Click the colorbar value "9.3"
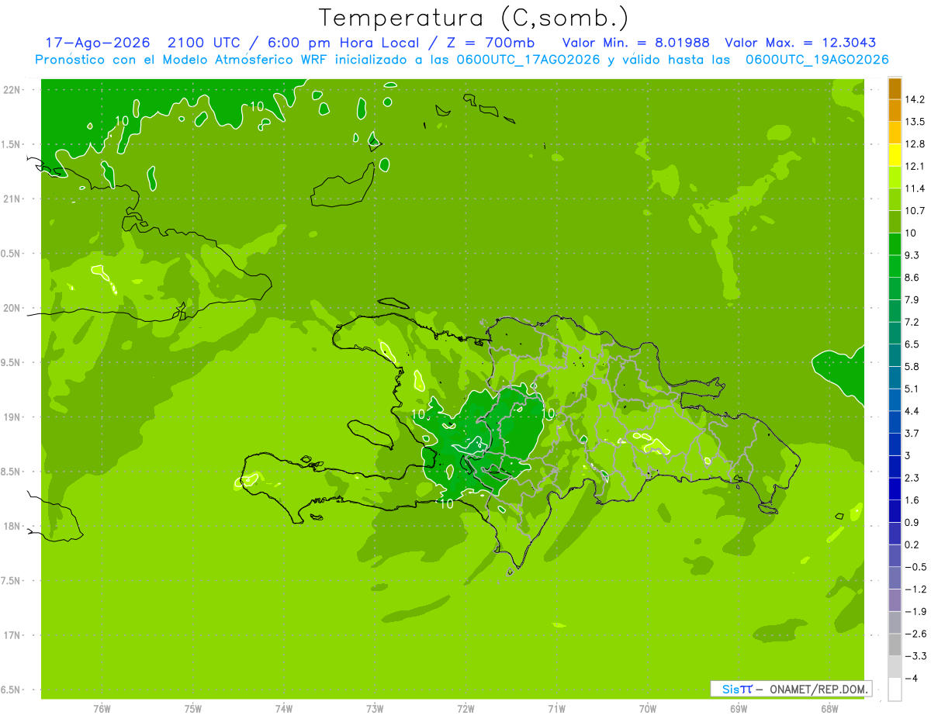Viewport: 931px width, 719px height. click(913, 255)
